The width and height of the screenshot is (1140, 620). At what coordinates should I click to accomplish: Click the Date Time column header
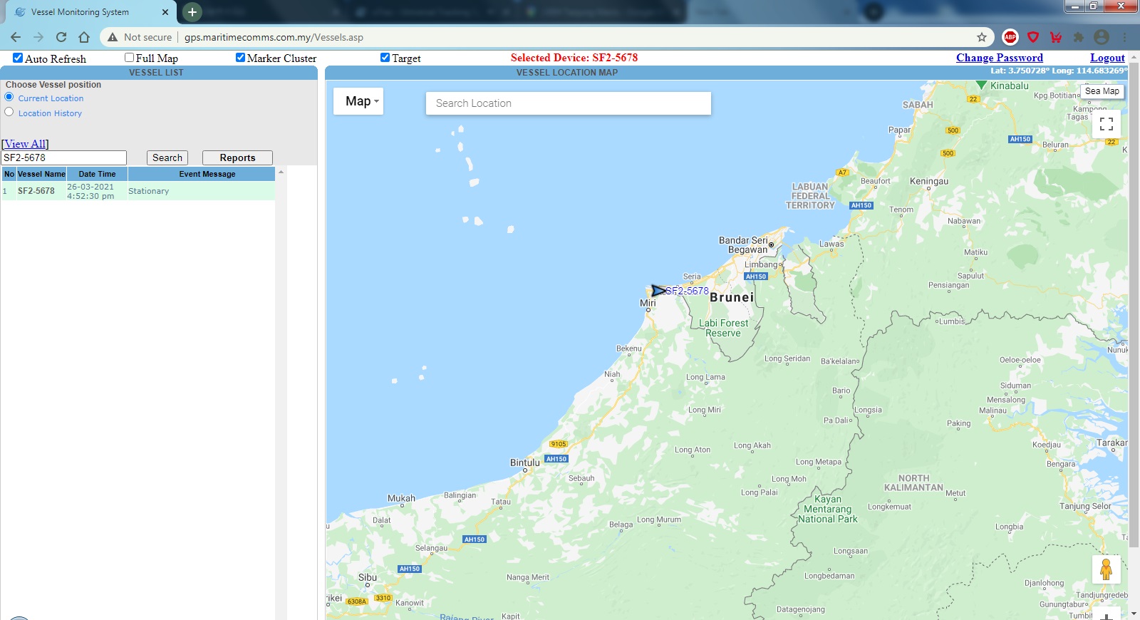tap(97, 174)
